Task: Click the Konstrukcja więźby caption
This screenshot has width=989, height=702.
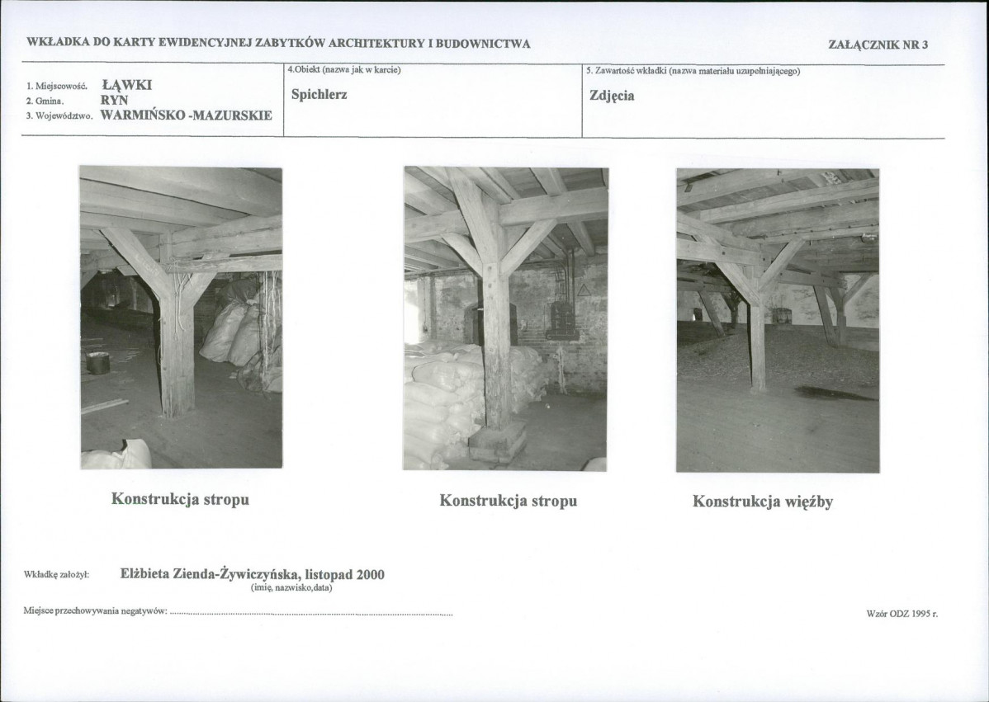Action: coord(763,502)
